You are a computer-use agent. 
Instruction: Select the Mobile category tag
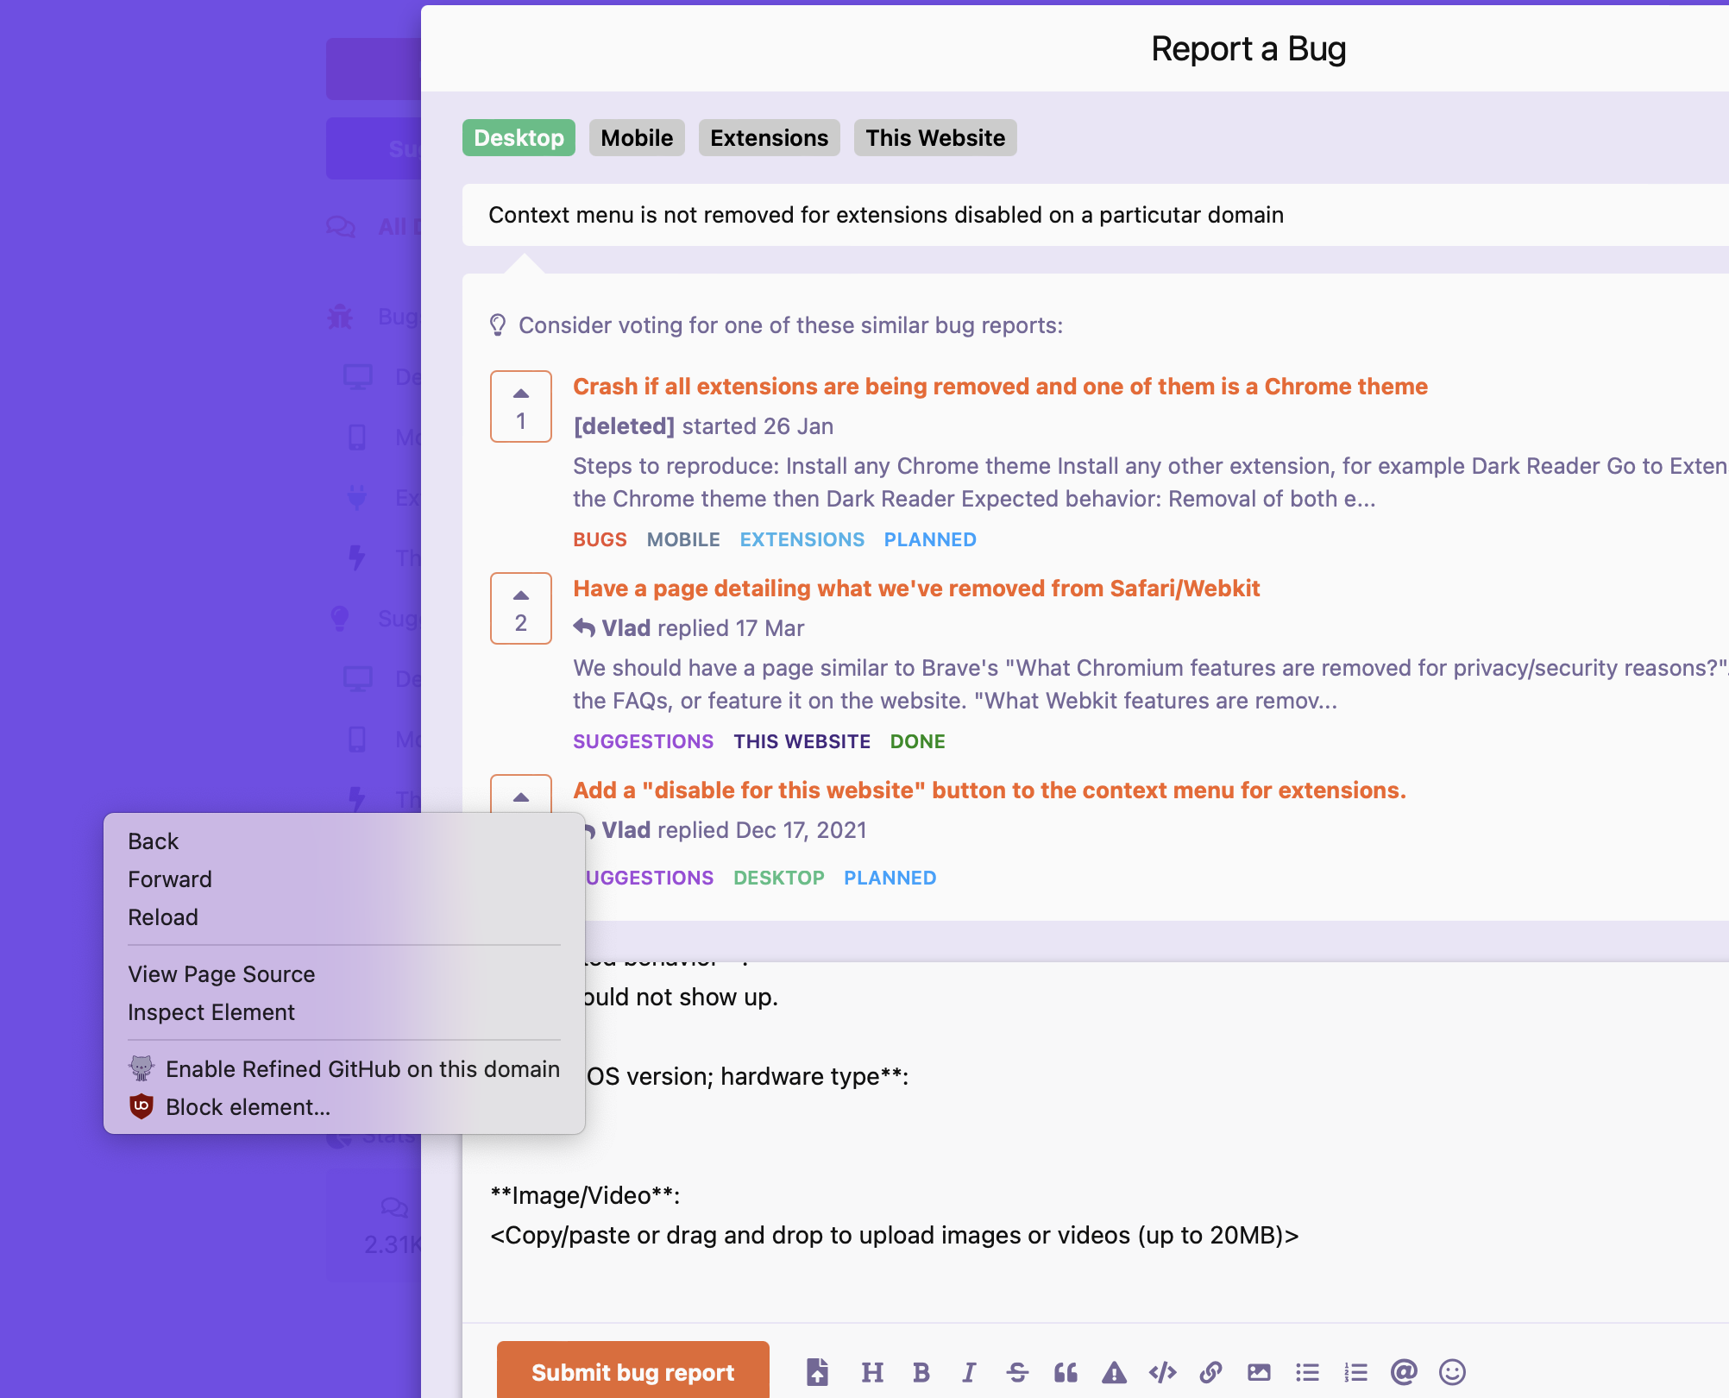click(x=637, y=138)
